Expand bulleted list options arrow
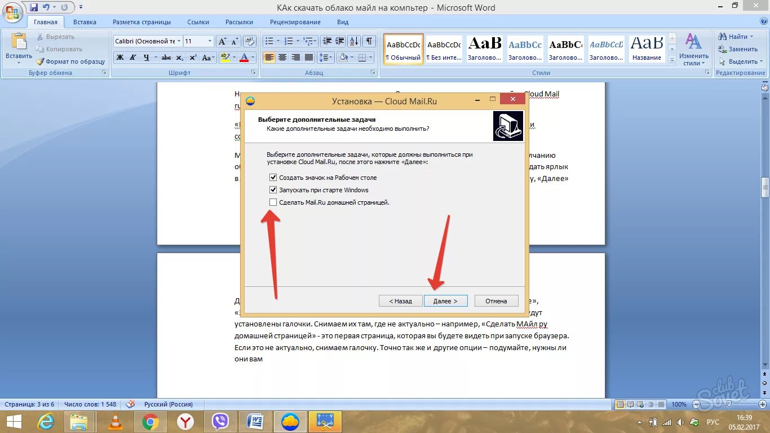Viewport: 770px width, 433px height. (277, 41)
